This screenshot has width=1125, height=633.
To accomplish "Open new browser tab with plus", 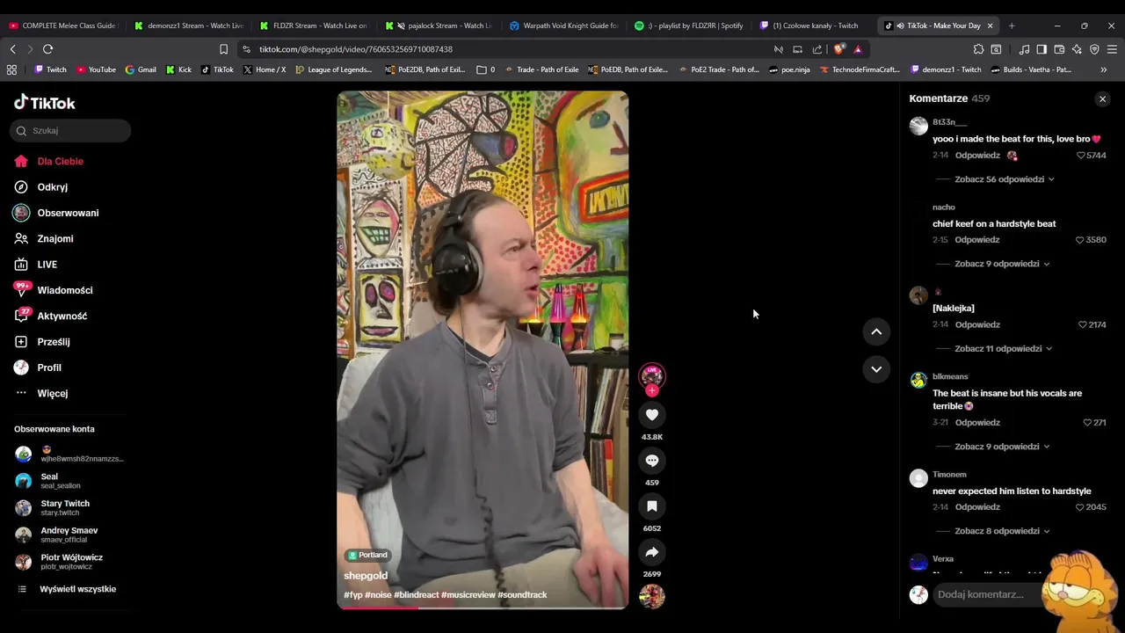I will click(x=1012, y=25).
